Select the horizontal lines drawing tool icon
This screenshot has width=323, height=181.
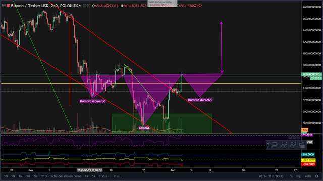274,145
